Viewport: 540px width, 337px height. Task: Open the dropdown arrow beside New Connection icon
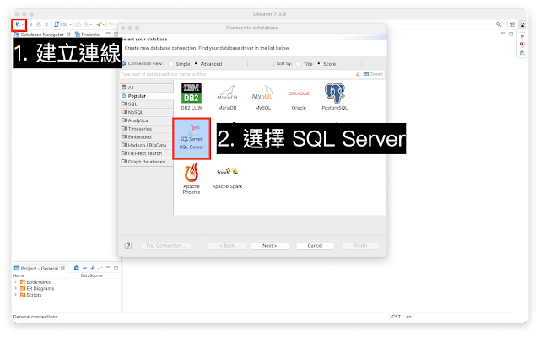(x=23, y=24)
